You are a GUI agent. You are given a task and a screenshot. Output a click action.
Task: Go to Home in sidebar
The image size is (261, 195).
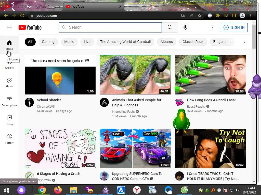(x=9, y=45)
